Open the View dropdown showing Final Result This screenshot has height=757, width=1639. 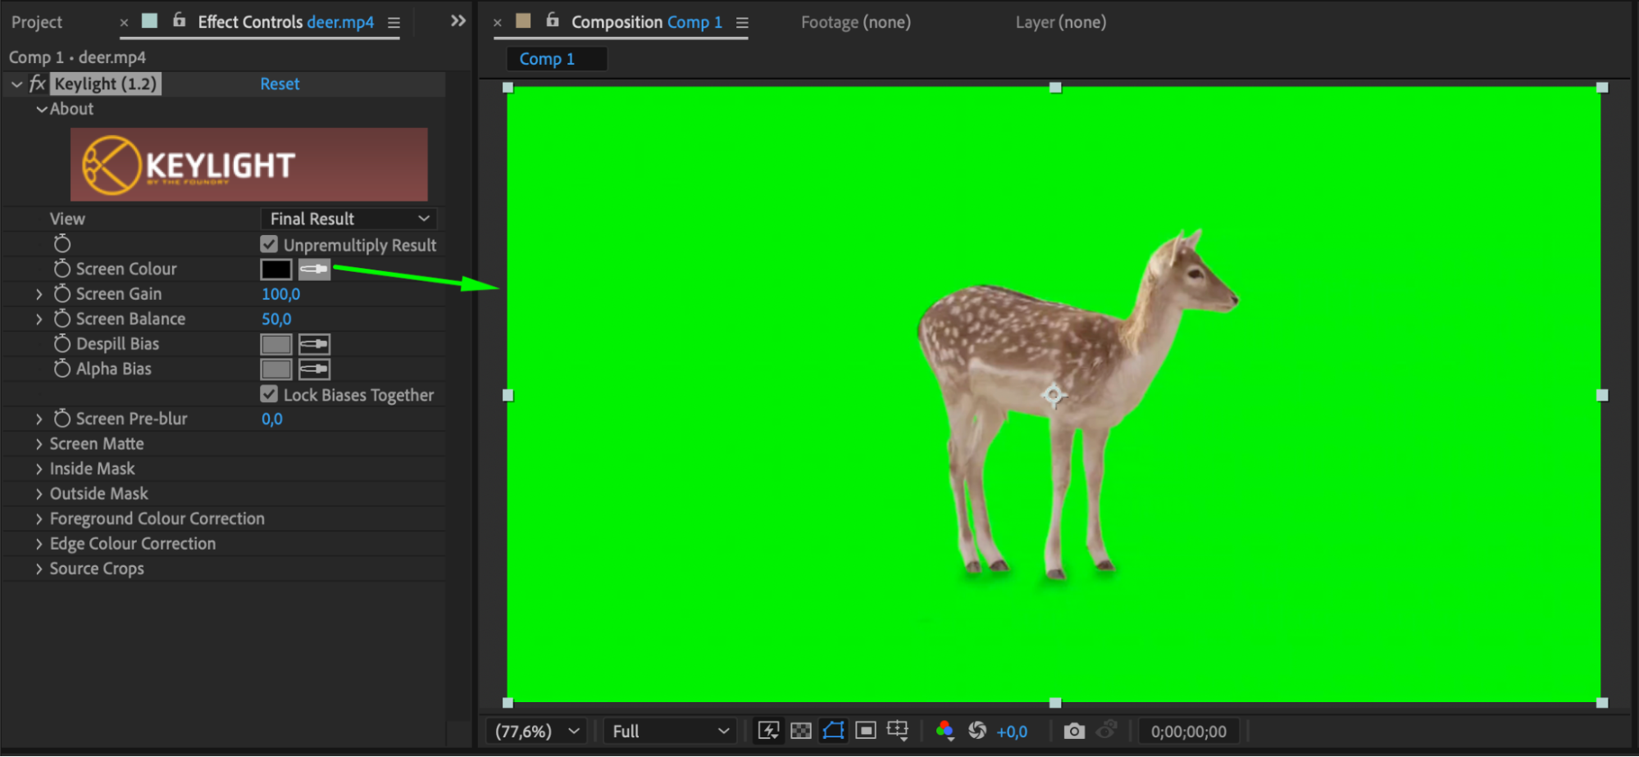(x=349, y=219)
